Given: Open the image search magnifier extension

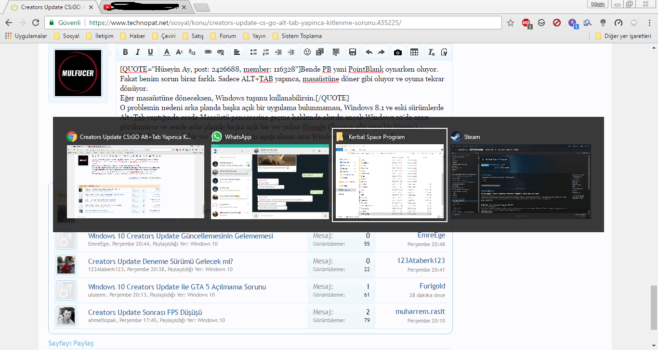Looking at the screenshot, I should (x=587, y=23).
